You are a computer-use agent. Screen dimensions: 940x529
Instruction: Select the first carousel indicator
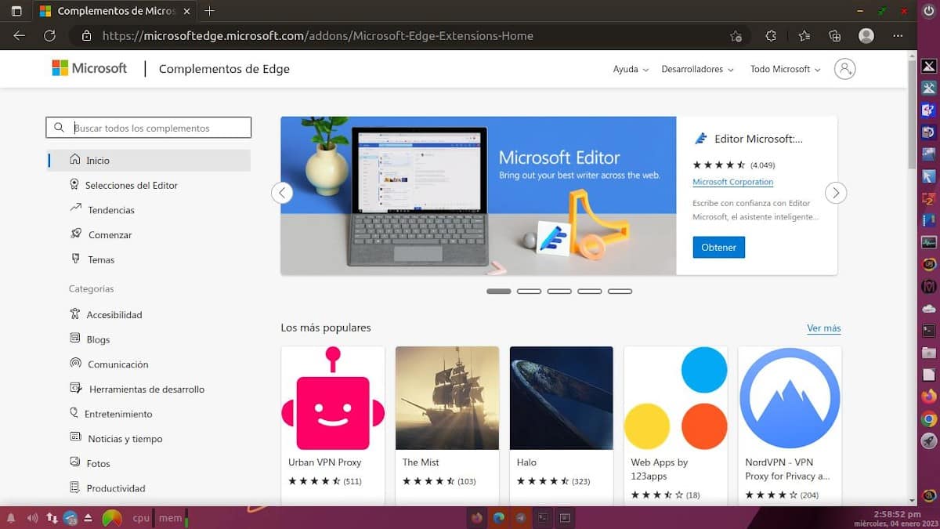(498, 291)
